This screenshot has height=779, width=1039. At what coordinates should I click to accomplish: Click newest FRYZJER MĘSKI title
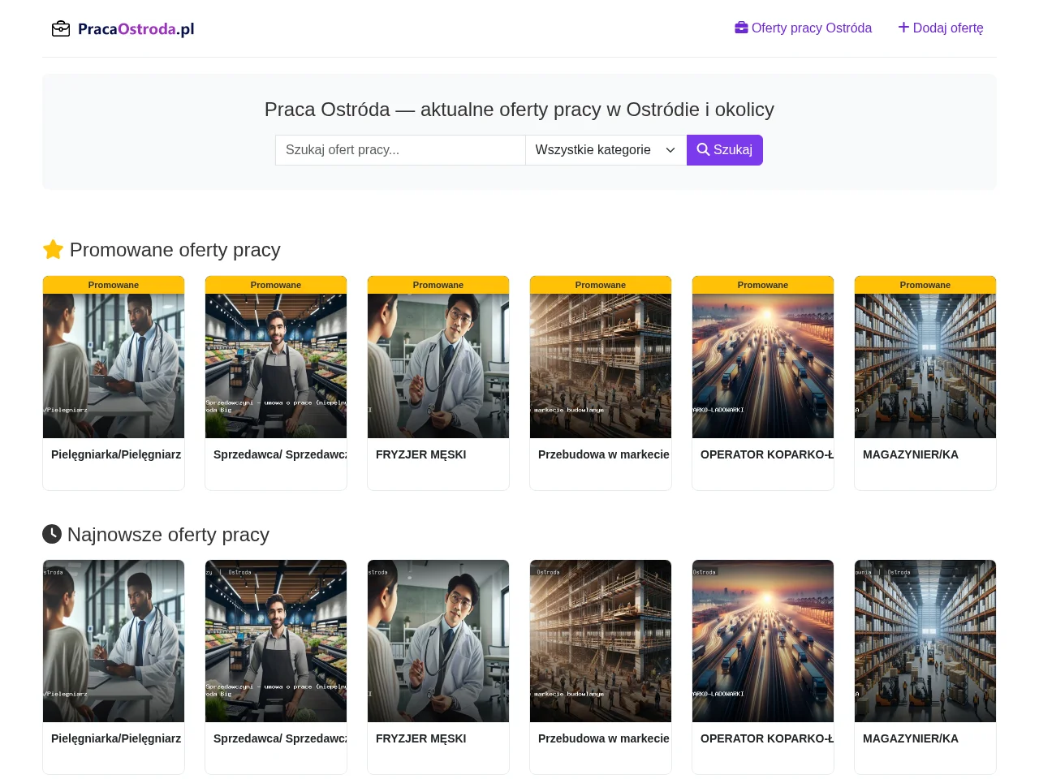coord(421,738)
